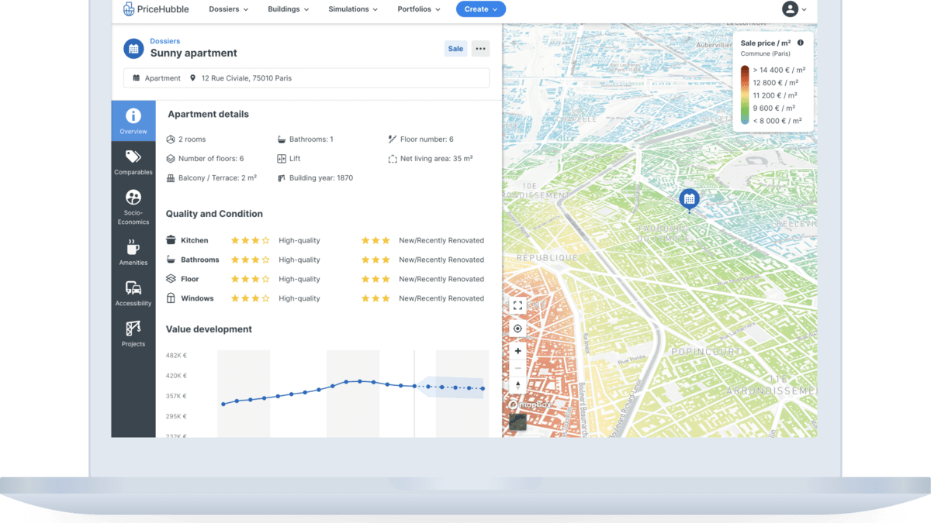Viewport: 931px width, 523px height.
Task: Click the Kitchen quality star rating
Action: (x=250, y=240)
